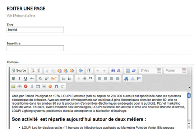Open the Templates tool
The width and height of the screenshot is (194, 129).
(38, 71)
